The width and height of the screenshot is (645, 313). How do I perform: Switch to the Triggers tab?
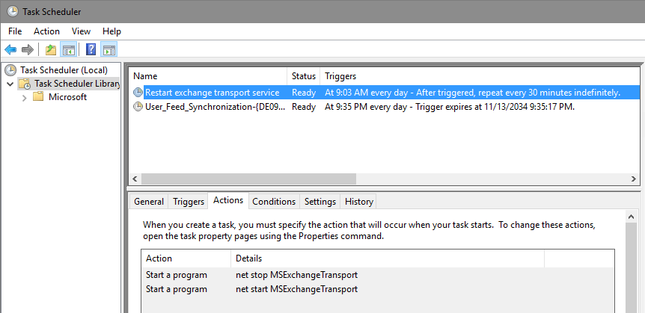pyautogui.click(x=189, y=202)
